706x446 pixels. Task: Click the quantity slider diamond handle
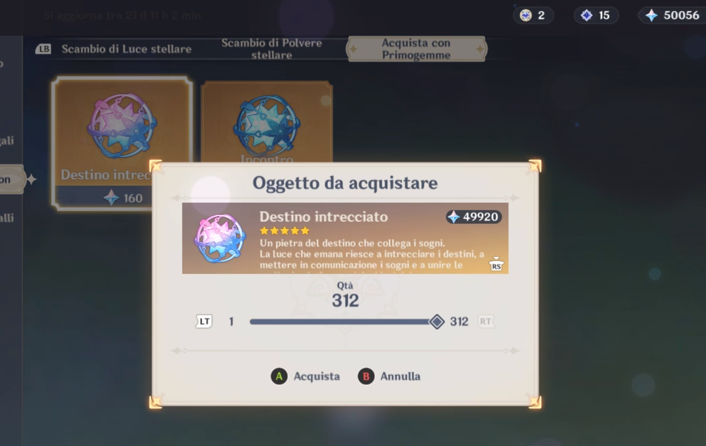click(x=437, y=321)
